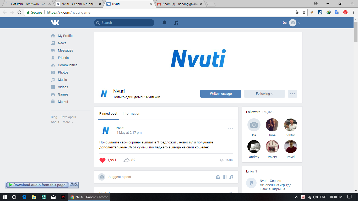This screenshot has height=201, width=358.
Task: Open the Friends person icon
Action: [53, 58]
